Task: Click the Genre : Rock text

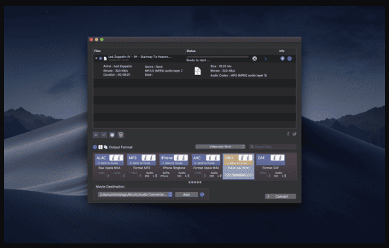Action: 154,67
